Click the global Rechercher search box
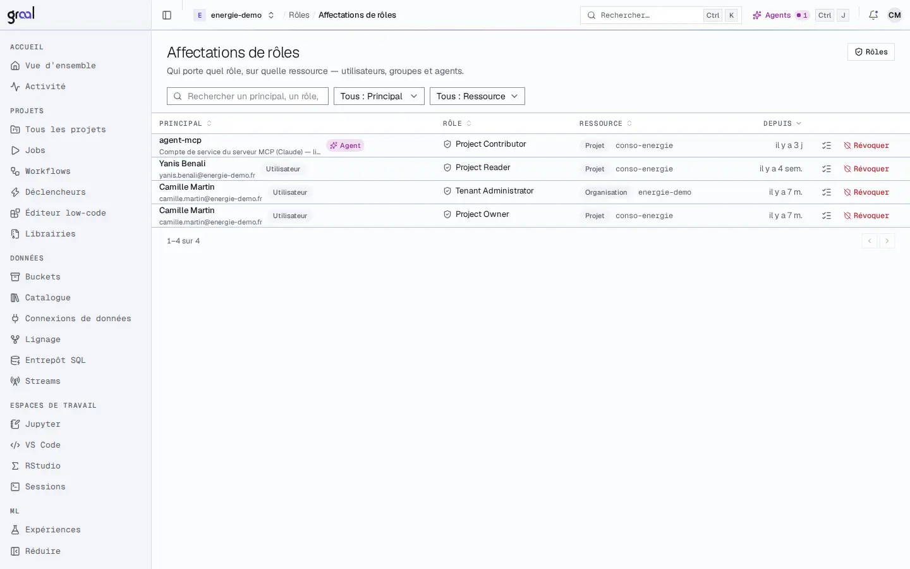 [660, 15]
